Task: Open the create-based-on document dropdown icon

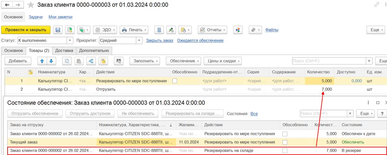Action: (84, 30)
